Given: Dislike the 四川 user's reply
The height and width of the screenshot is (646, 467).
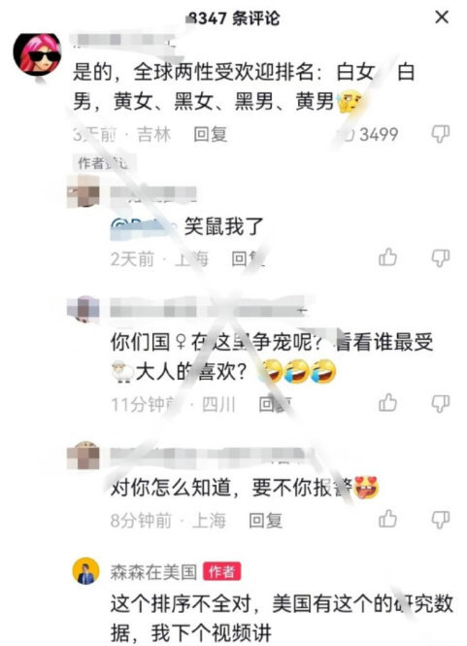Looking at the screenshot, I should 440,404.
